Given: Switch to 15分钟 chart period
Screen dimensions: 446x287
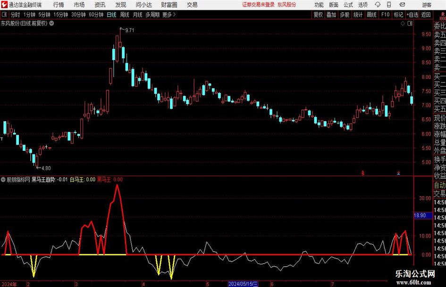Looking at the screenshot, I should click(60, 15).
